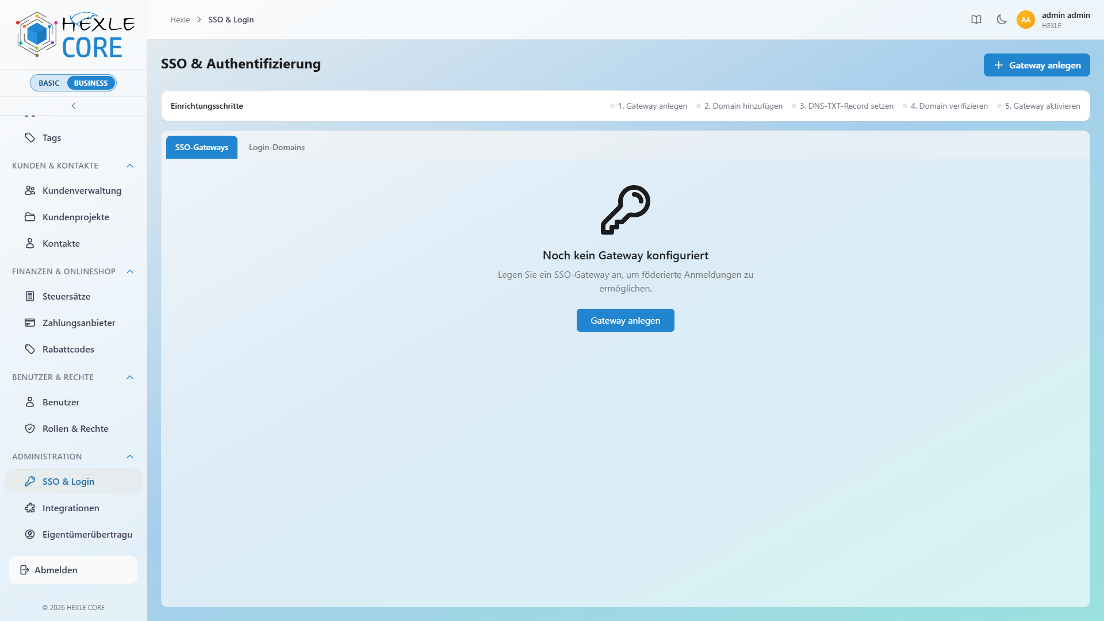The image size is (1104, 621).
Task: Collapse the Administration section
Action: click(x=130, y=457)
